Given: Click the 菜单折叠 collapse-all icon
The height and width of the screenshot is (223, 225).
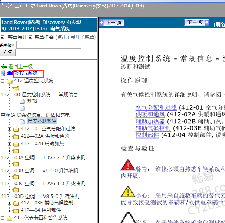Looking at the screenshot, I should (30, 37).
